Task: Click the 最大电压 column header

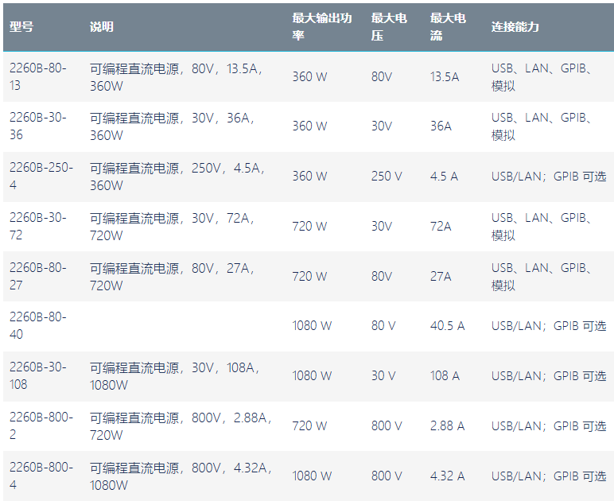Action: (389, 26)
